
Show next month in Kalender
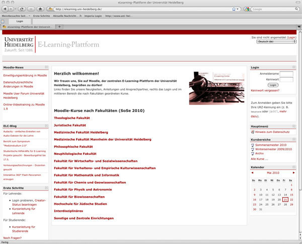(294, 172)
